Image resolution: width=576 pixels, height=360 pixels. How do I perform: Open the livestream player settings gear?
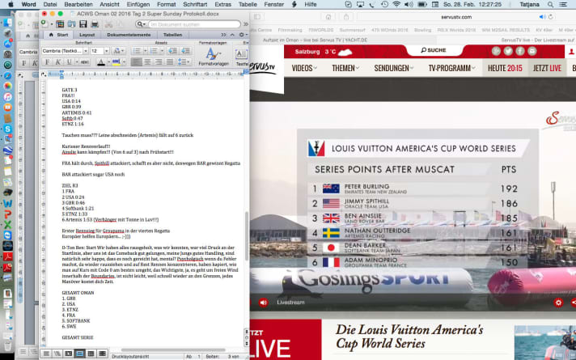(558, 303)
